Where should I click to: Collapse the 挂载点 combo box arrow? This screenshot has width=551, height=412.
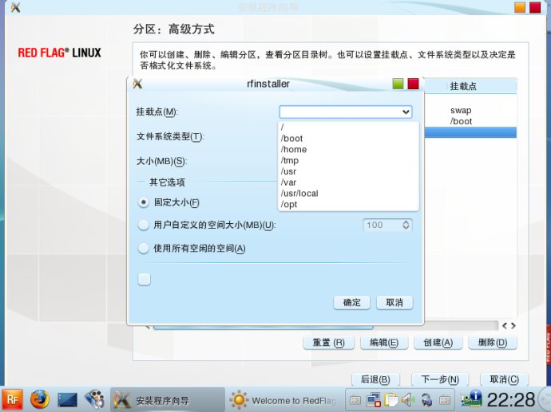coord(406,112)
